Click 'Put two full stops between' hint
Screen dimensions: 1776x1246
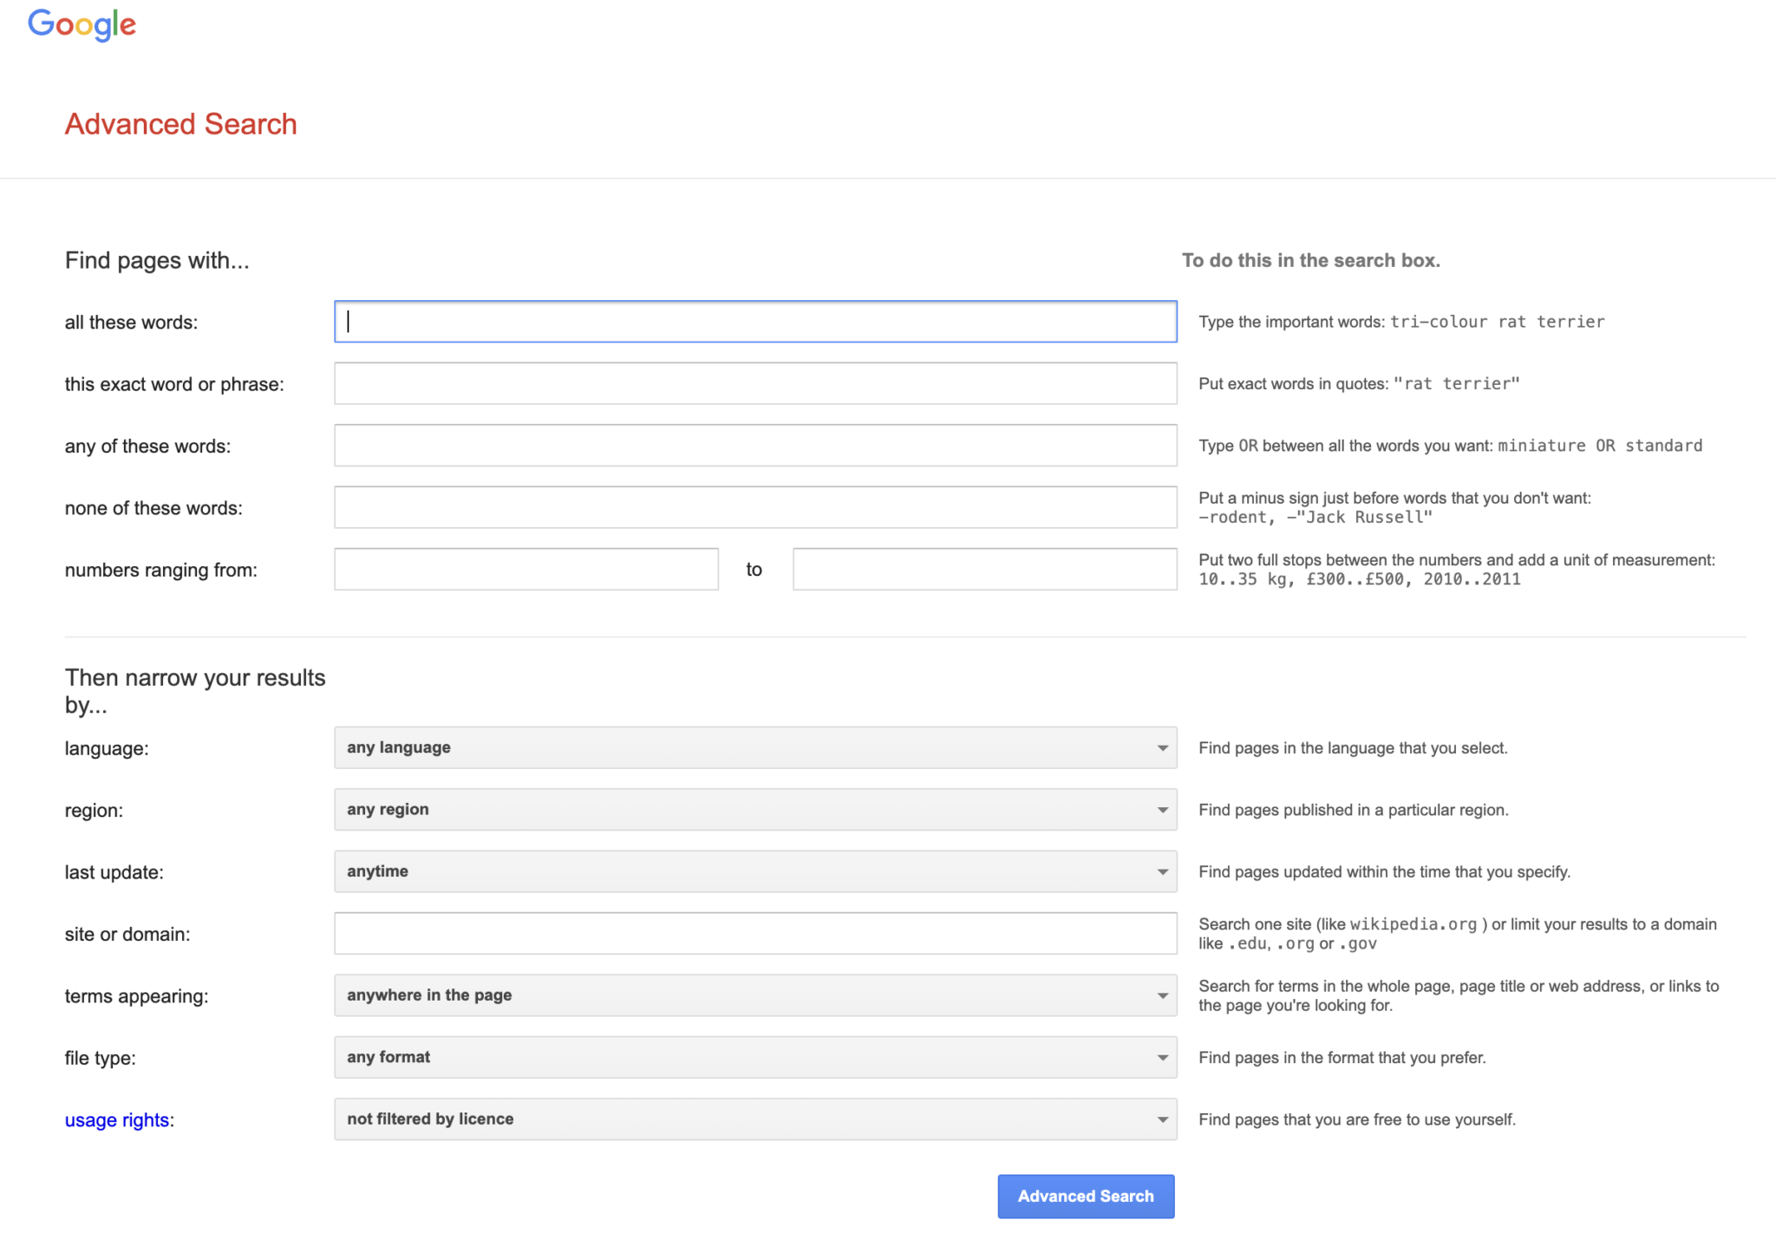click(1457, 570)
